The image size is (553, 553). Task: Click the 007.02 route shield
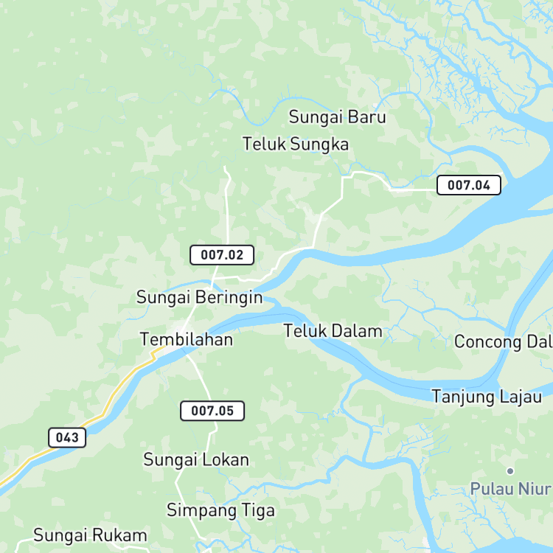(x=222, y=255)
